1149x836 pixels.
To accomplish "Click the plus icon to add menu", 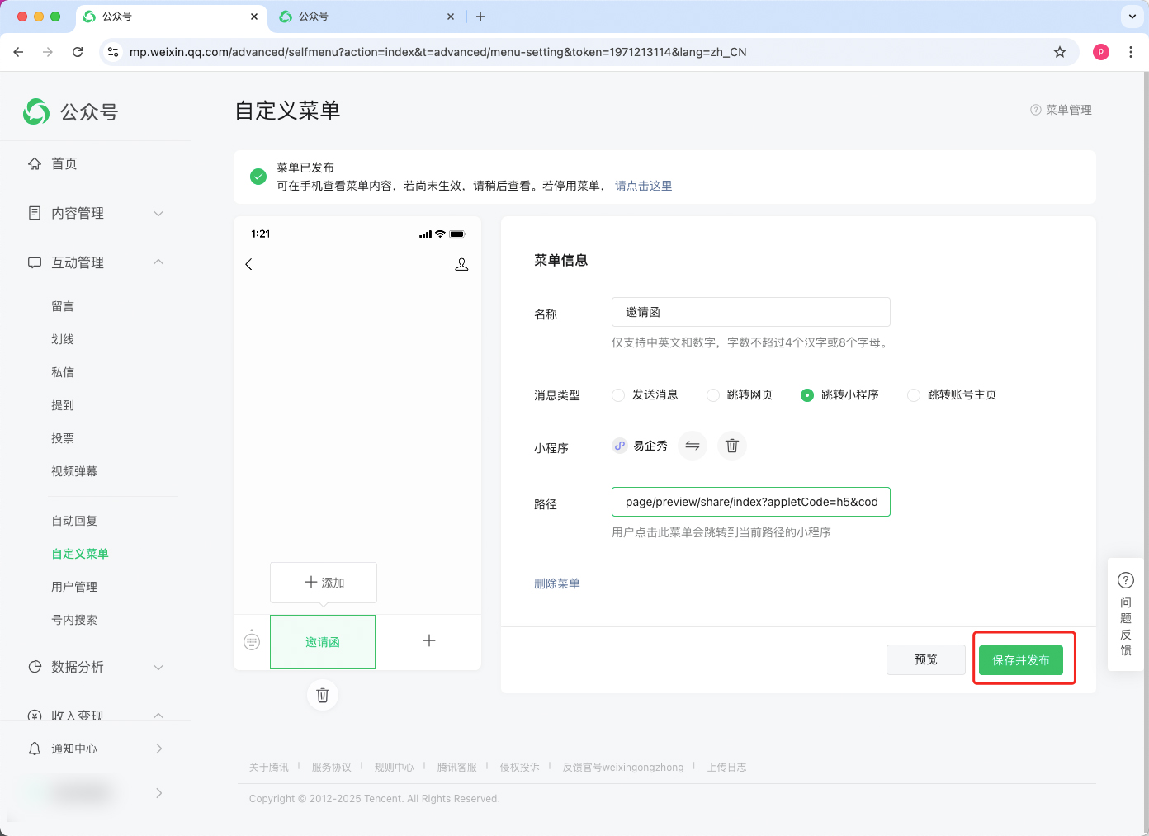I will pos(429,641).
